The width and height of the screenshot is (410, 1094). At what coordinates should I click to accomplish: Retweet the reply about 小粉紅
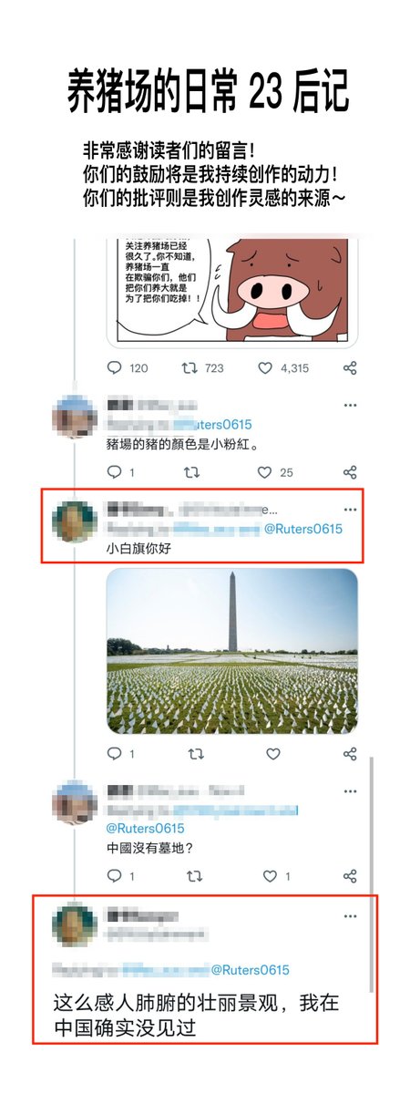pyautogui.click(x=192, y=472)
